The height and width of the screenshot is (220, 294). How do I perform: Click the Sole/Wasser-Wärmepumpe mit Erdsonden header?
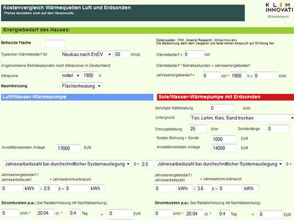click(x=226, y=97)
